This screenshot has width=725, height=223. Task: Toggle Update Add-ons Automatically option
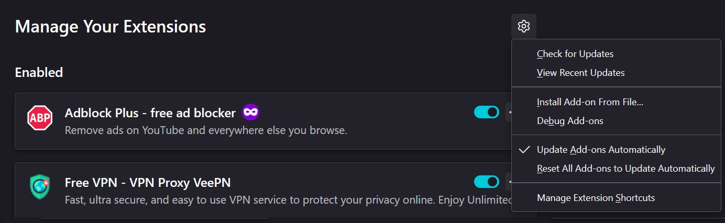[x=601, y=150]
